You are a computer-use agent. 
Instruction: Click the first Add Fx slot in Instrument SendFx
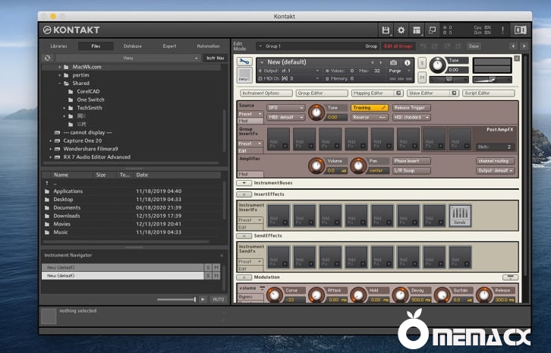tap(279, 257)
